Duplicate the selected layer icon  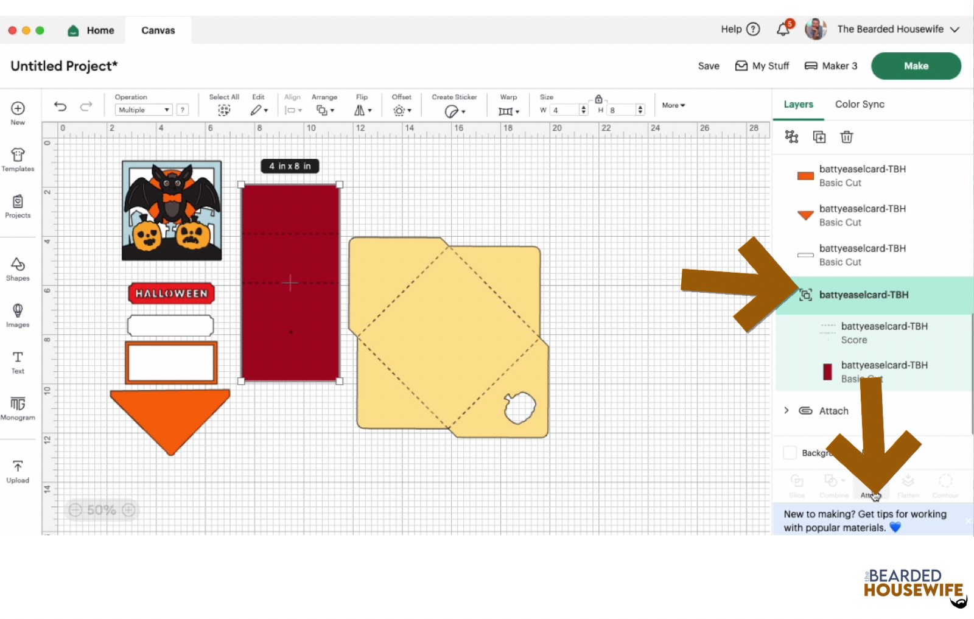coord(819,137)
